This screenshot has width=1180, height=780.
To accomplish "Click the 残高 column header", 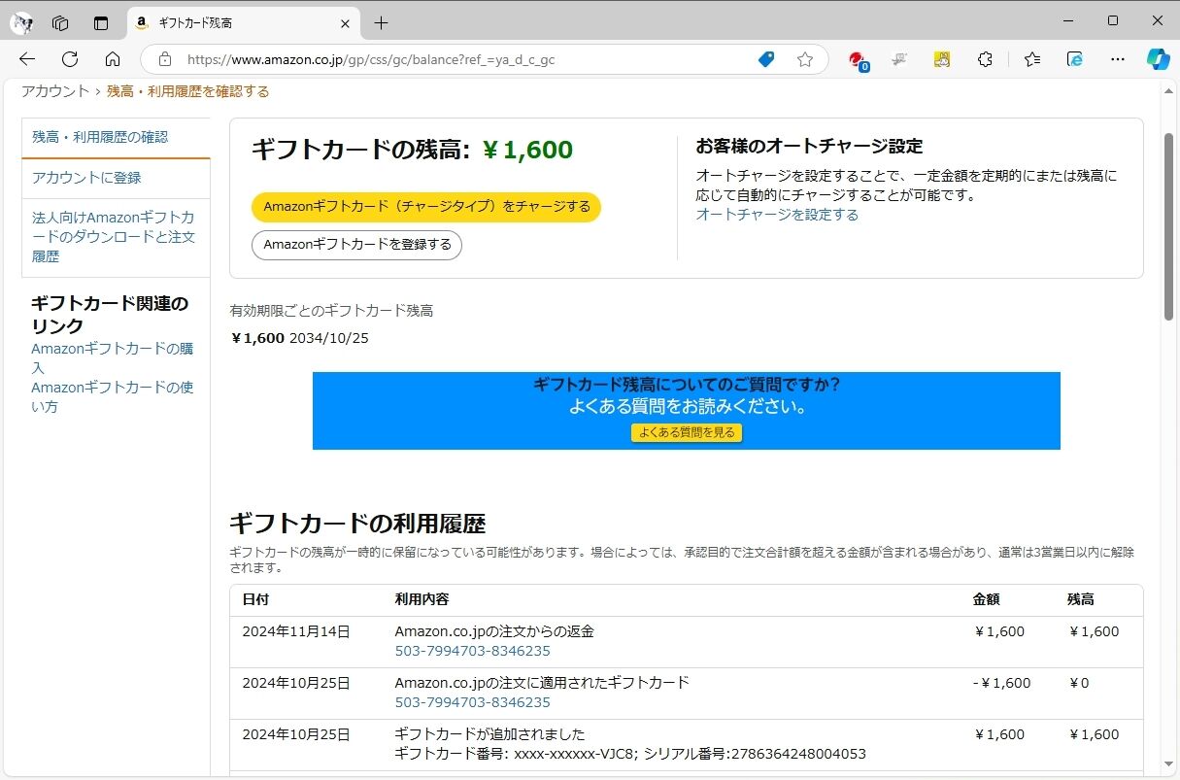I will click(1081, 599).
